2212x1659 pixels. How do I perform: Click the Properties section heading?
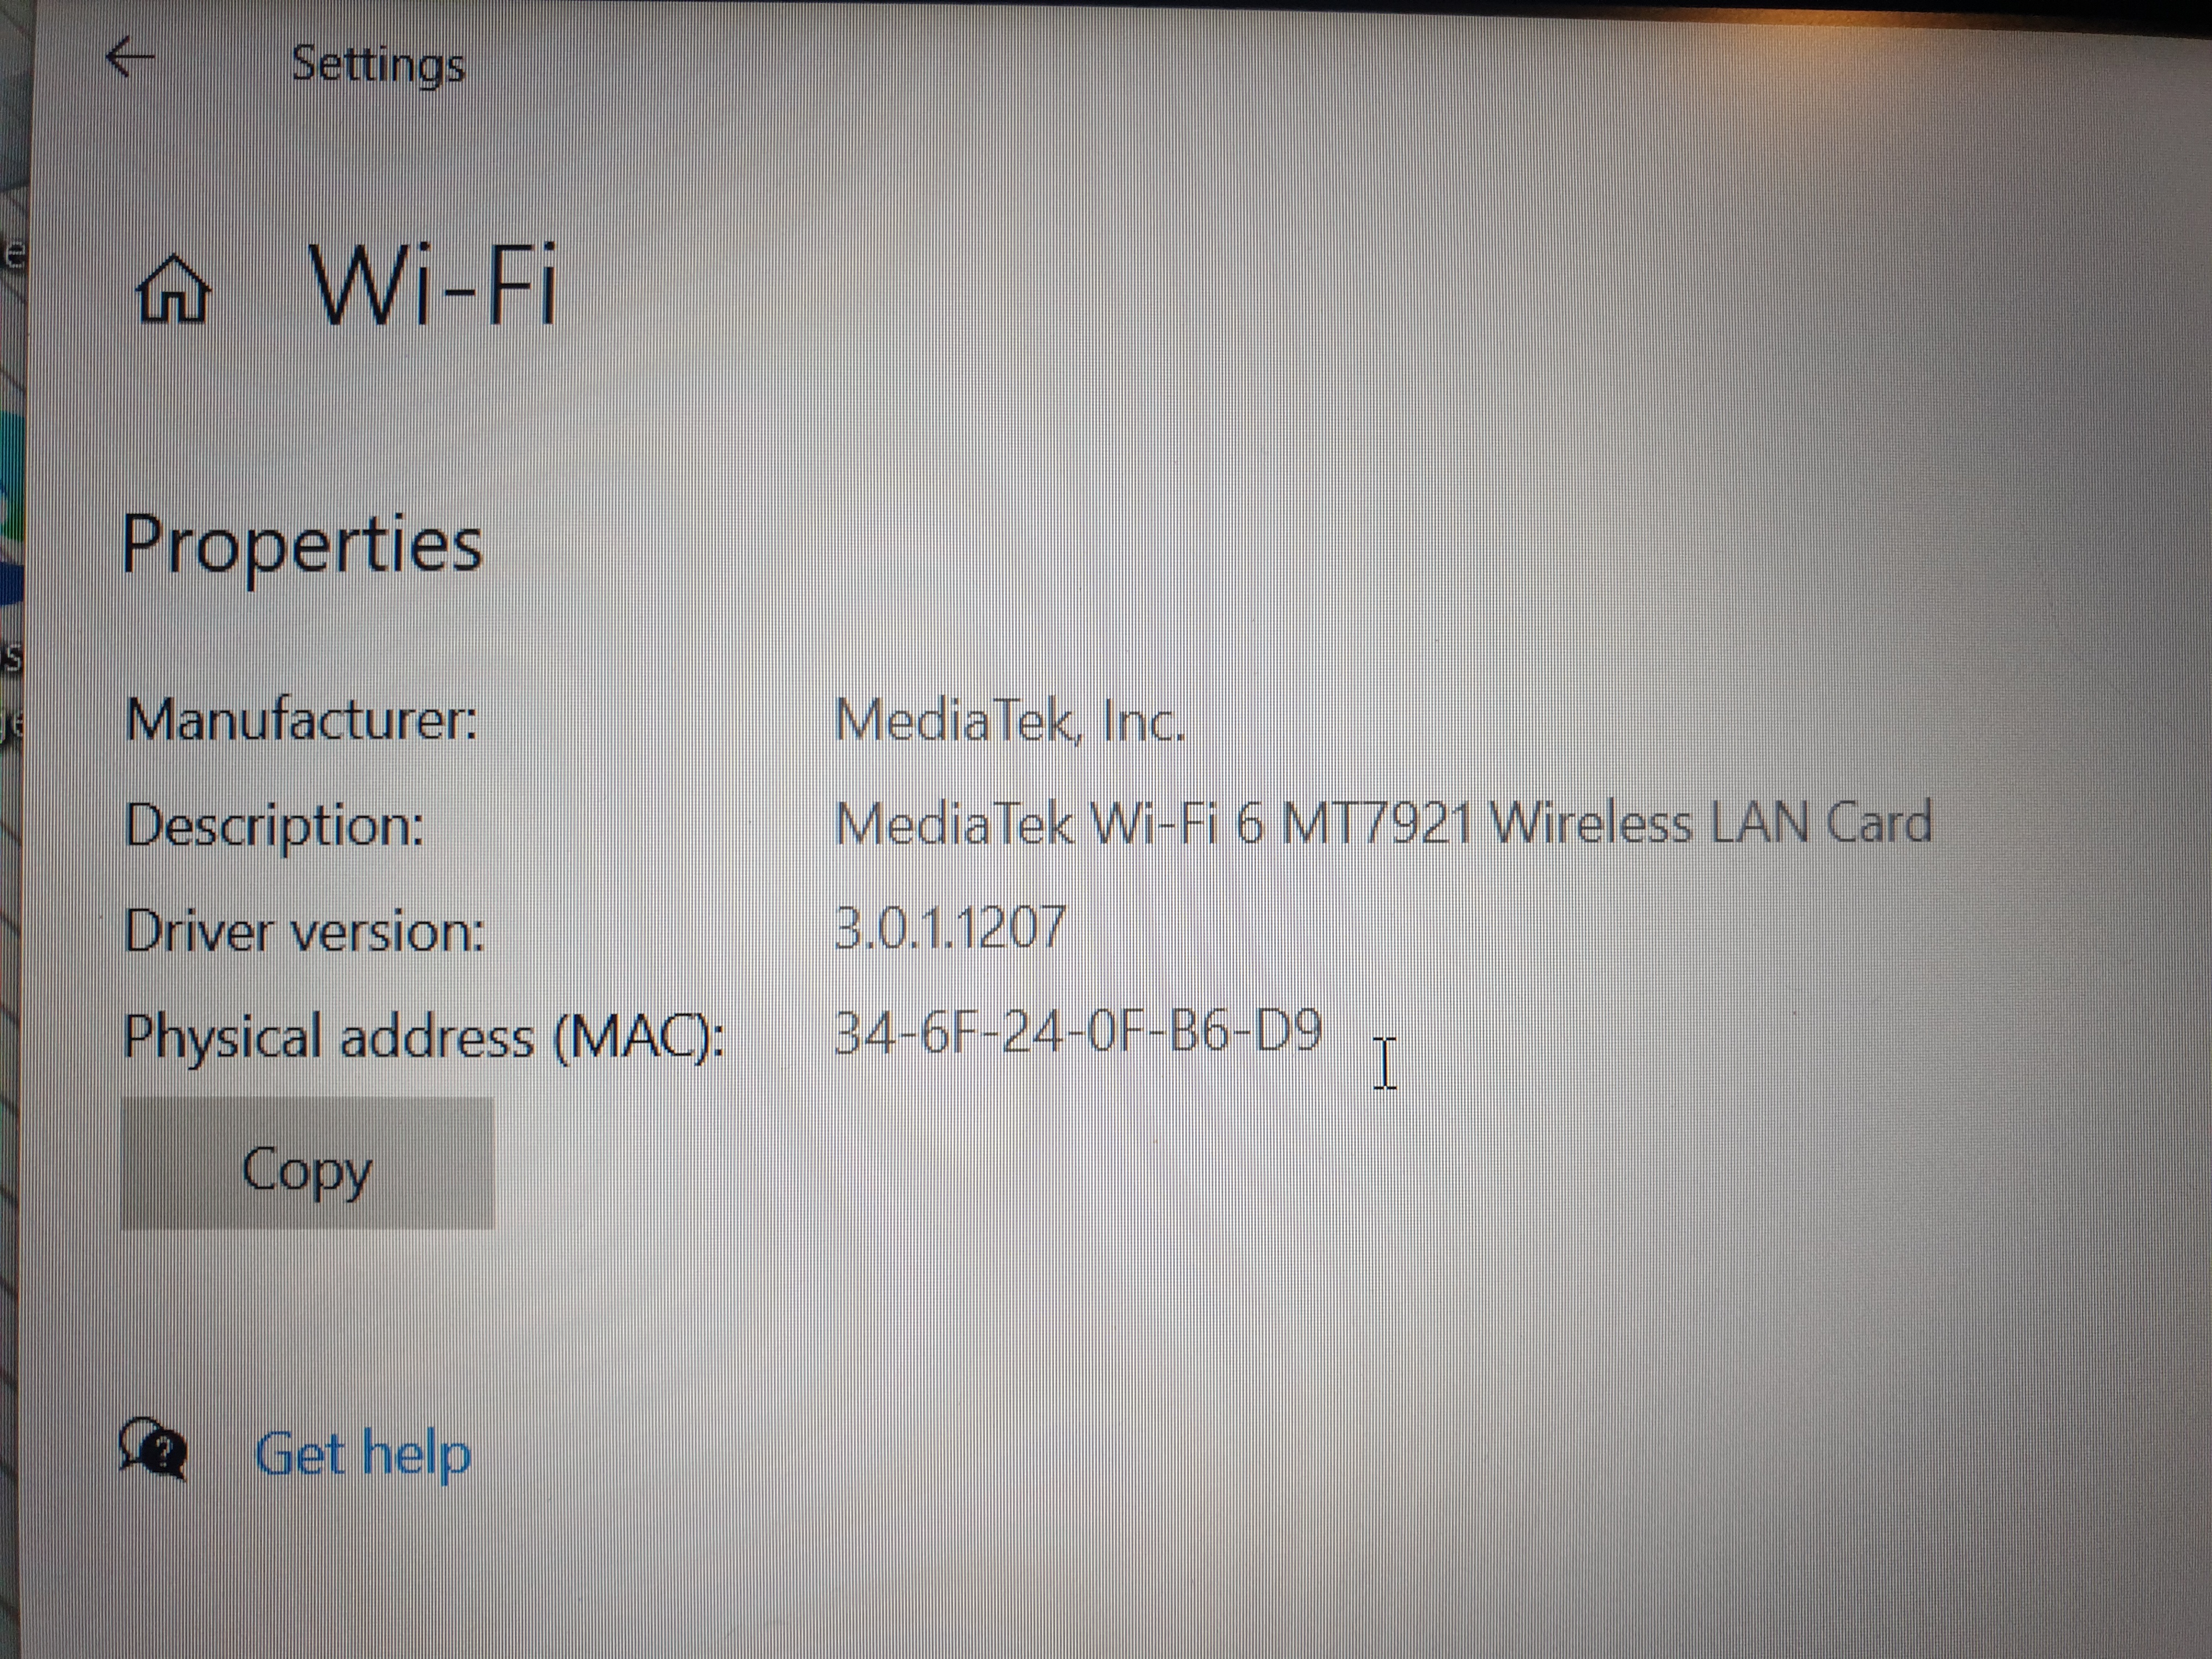302,545
